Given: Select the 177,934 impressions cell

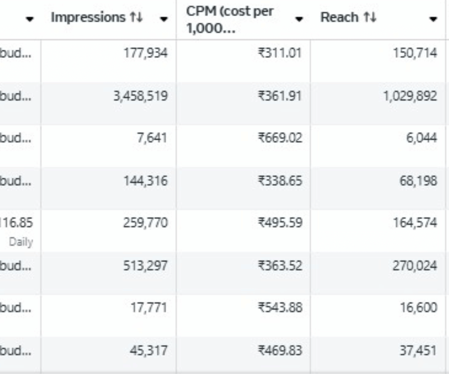Looking at the screenshot, I should (146, 53).
